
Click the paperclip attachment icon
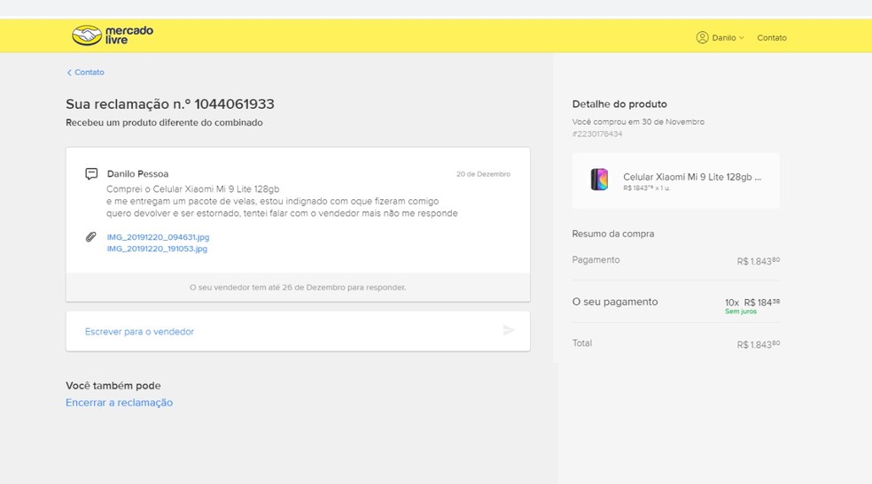90,237
